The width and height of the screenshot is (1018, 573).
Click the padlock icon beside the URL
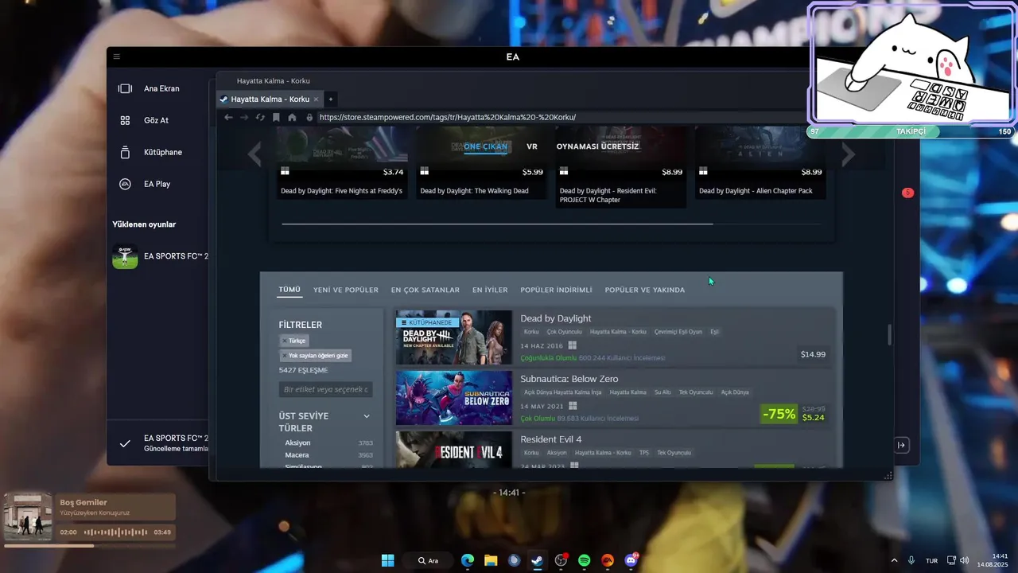pos(309,117)
